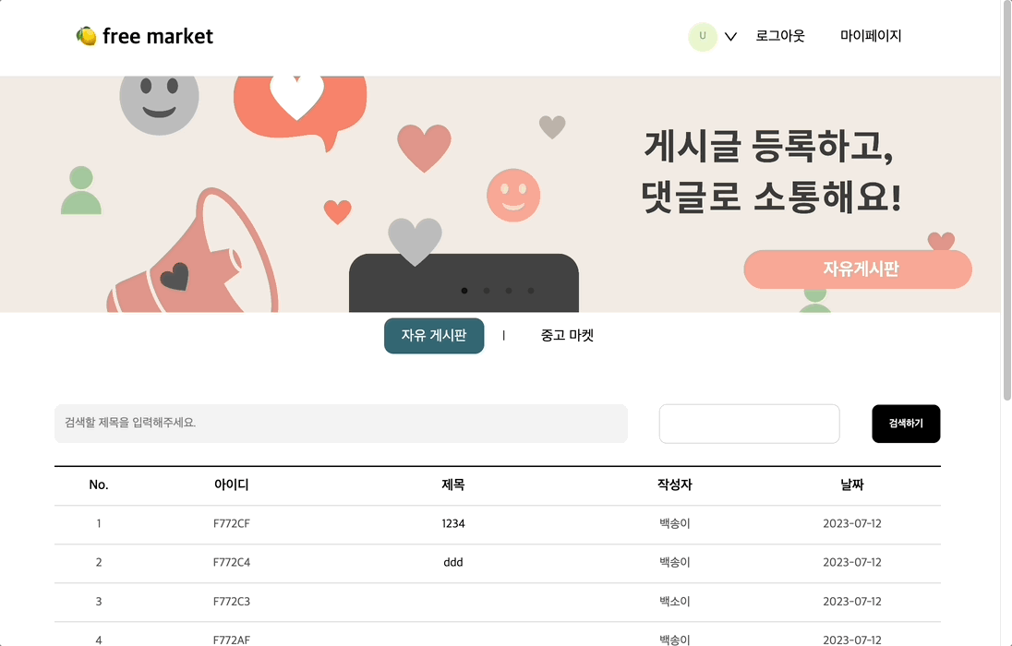Click the No. column header

click(99, 485)
